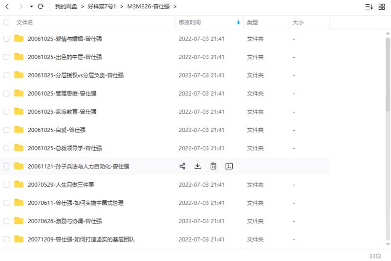Download the 20061121 孙子兵法 folder
Viewport: 391px width, 261px height.
198,166
